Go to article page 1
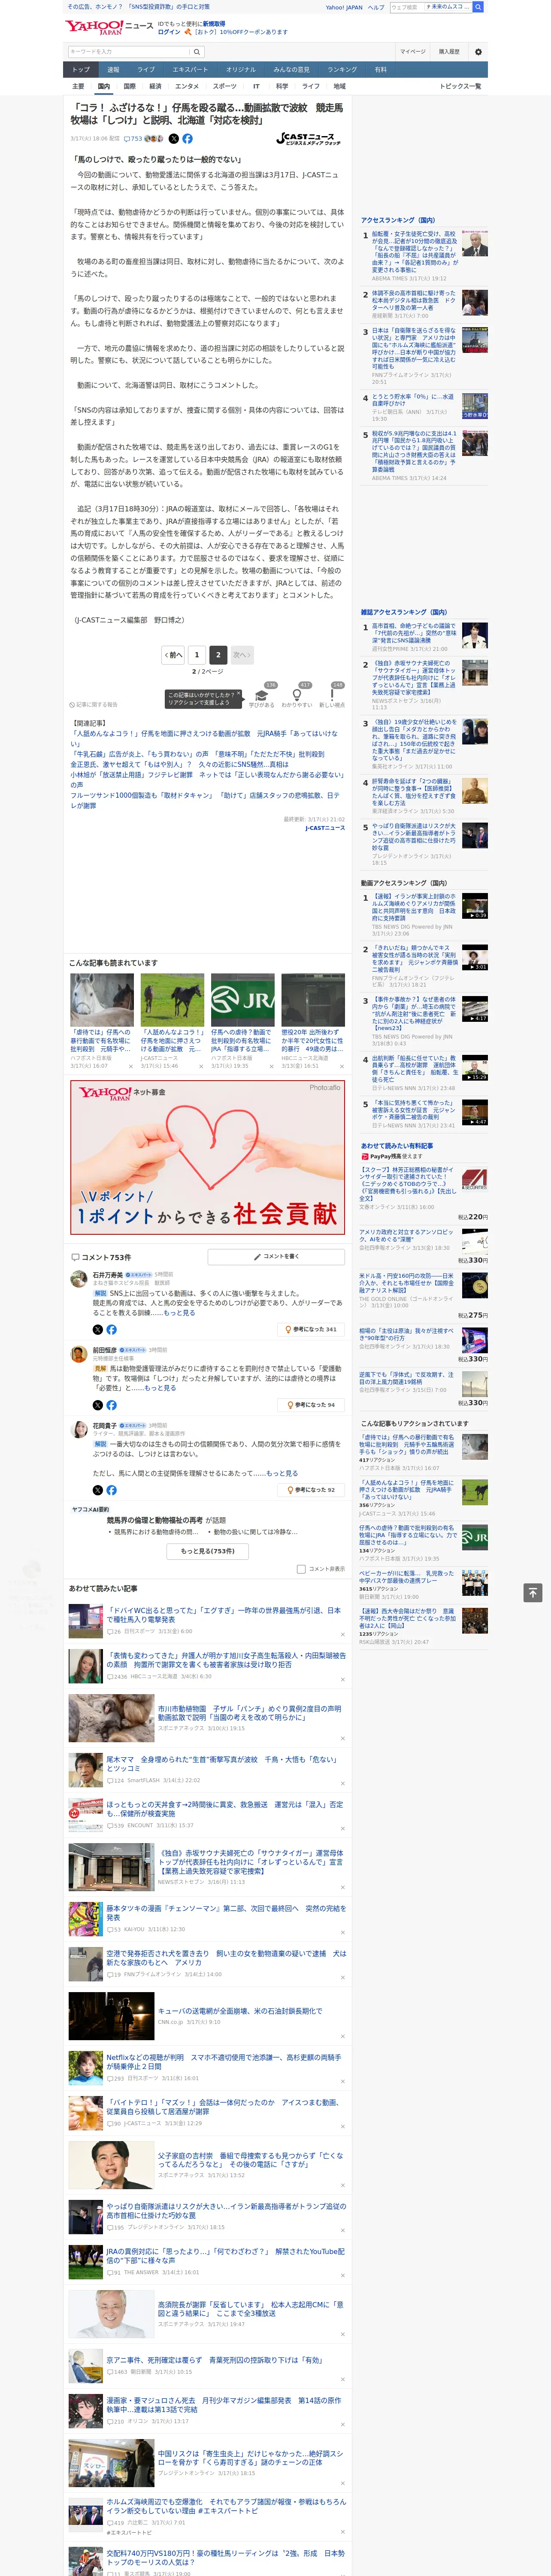This screenshot has width=551, height=2576. point(196,655)
